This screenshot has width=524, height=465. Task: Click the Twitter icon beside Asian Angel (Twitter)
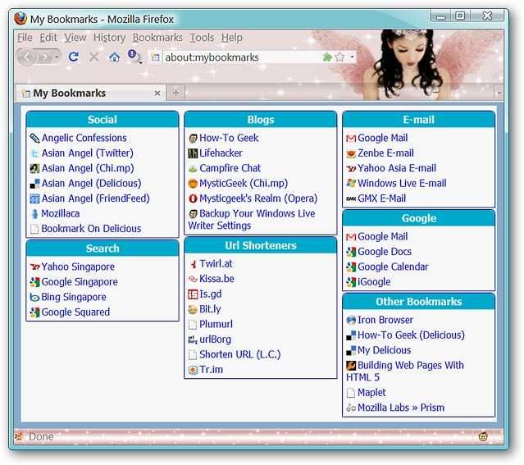(x=34, y=153)
